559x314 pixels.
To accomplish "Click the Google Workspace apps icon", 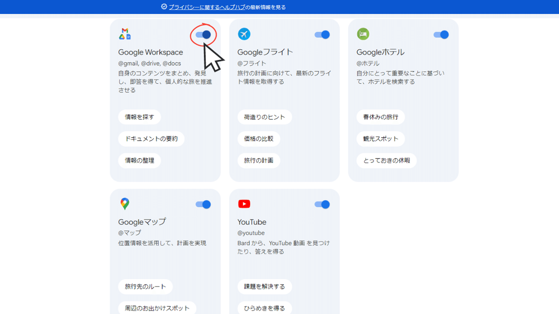I will click(124, 34).
